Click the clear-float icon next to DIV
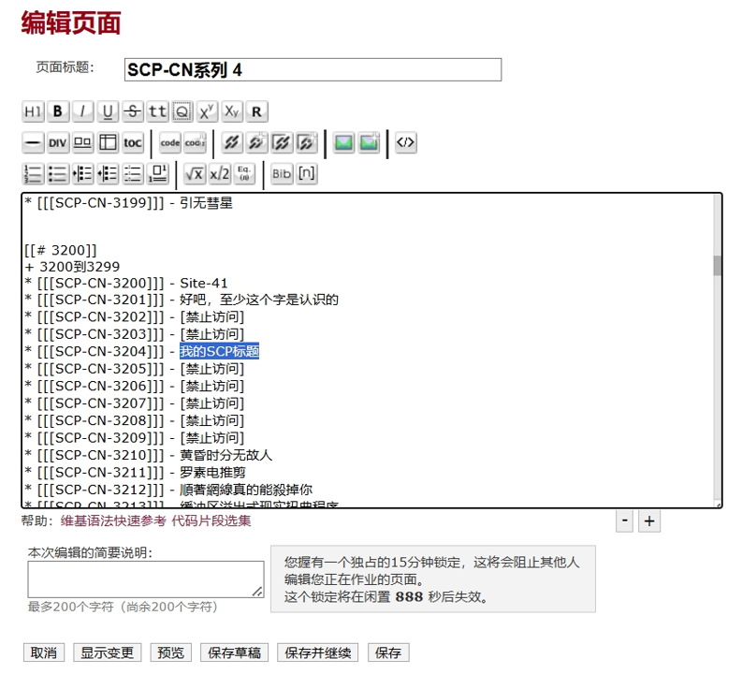742x674 pixels. [83, 142]
